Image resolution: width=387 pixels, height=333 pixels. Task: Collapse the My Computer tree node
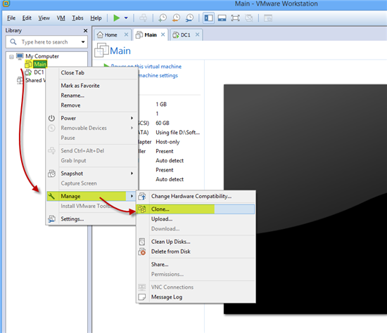tap(11, 57)
